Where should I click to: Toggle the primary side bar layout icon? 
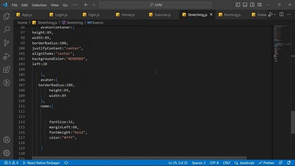(x=238, y=5)
